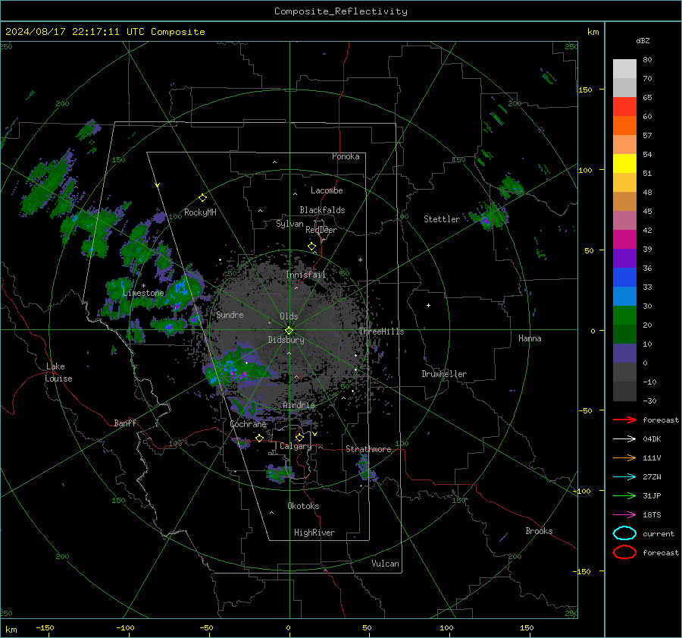Click the yellow diamond marker below Cochrane

(260, 438)
